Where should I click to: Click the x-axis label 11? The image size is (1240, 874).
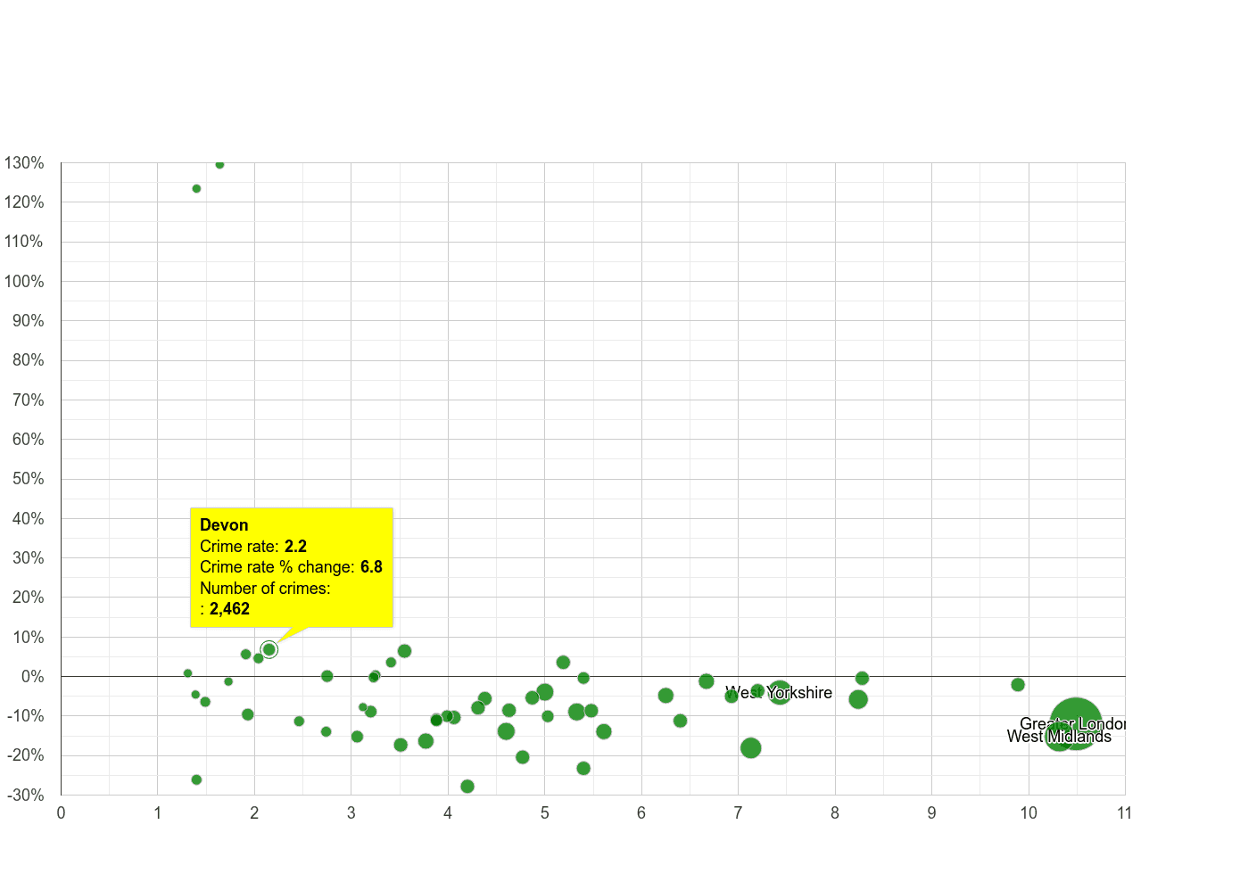click(x=1124, y=812)
